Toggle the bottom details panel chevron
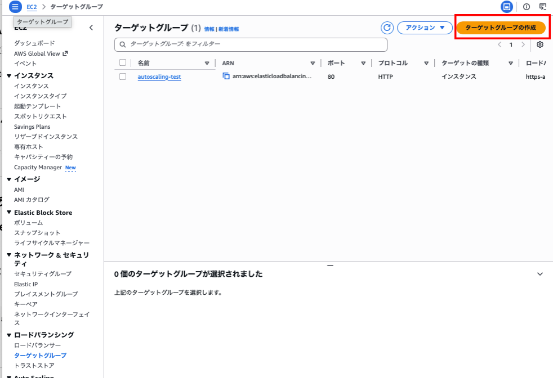Viewport: 553px width, 378px height. point(540,274)
